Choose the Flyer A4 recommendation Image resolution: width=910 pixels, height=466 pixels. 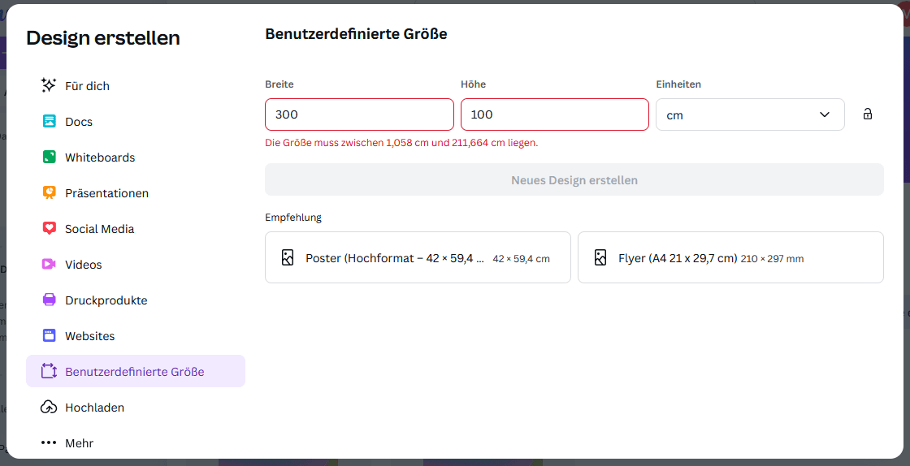(730, 258)
